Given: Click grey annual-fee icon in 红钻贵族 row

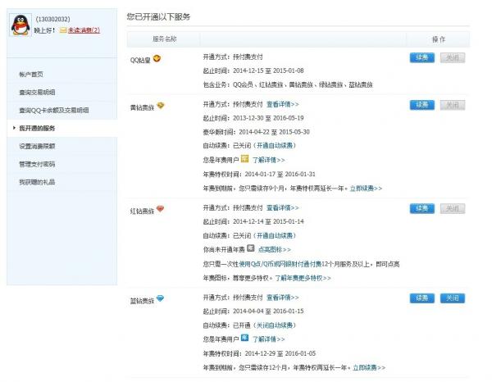Looking at the screenshot, I should point(251,248).
